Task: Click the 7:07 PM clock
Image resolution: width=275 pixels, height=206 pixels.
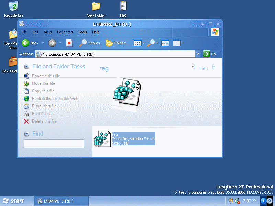Action: click(x=250, y=201)
